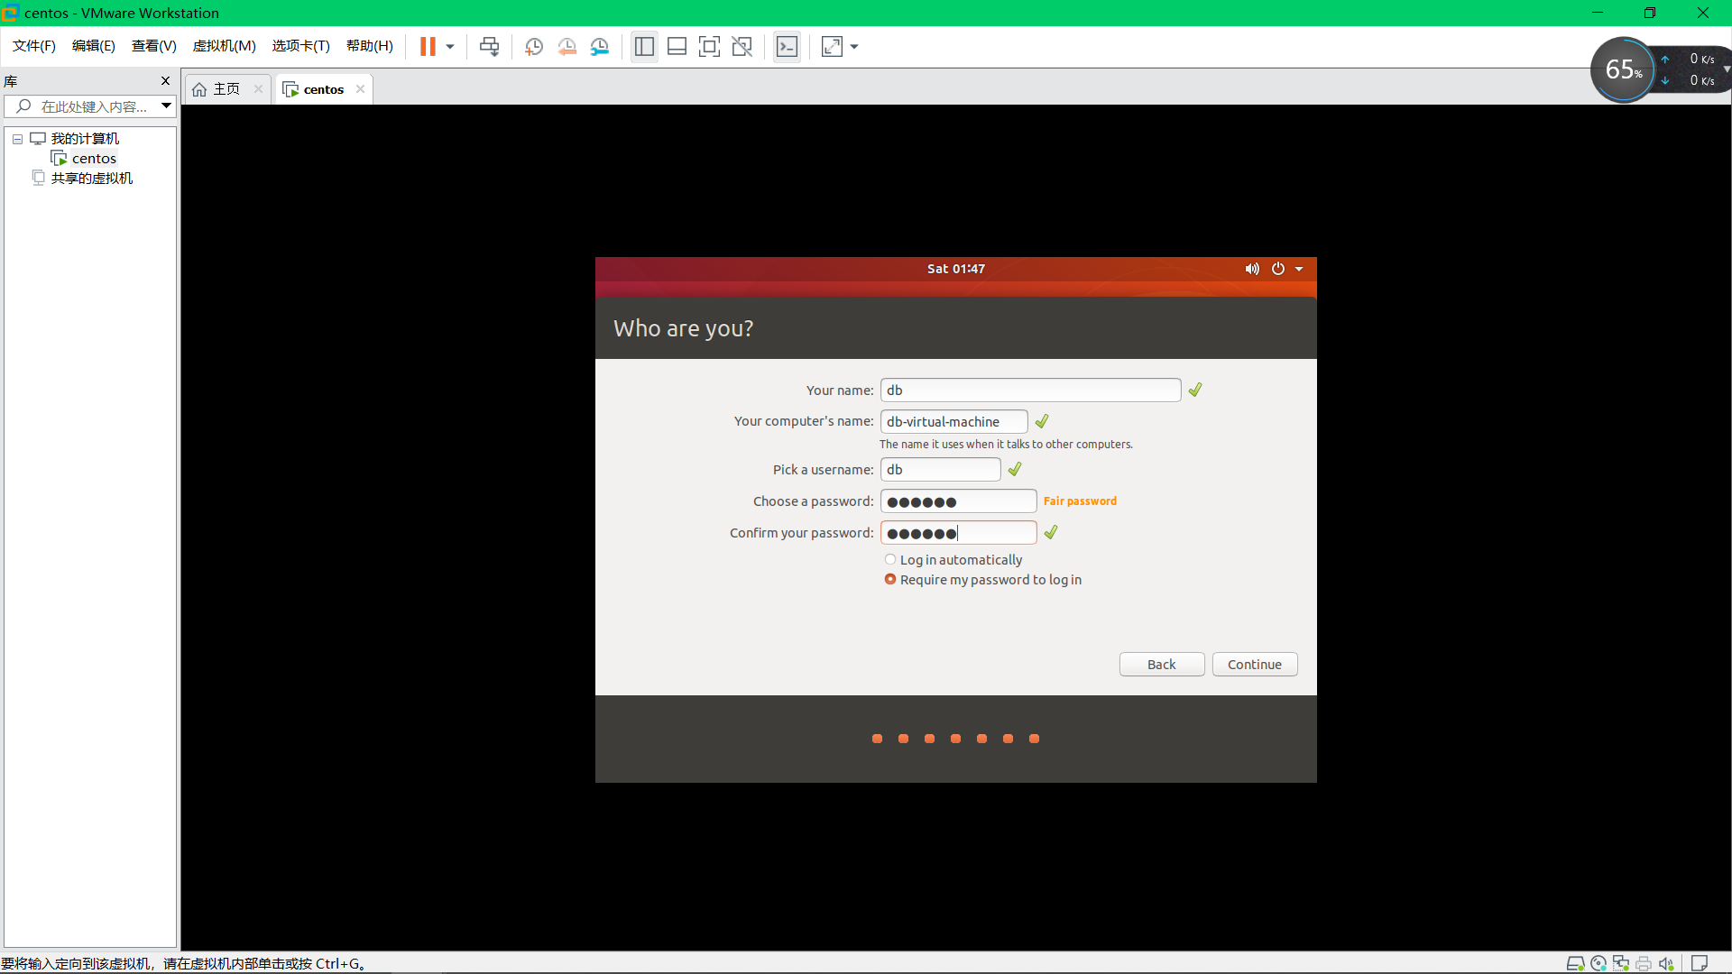Send Ctrl+Alt+Del to the virtual machine
This screenshot has height=974, width=1732.
489,47
